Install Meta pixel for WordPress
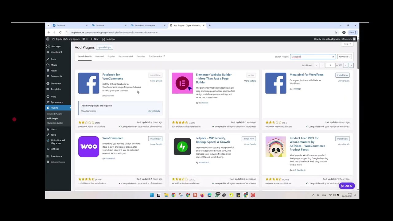This screenshot has height=221, width=393. (342, 75)
